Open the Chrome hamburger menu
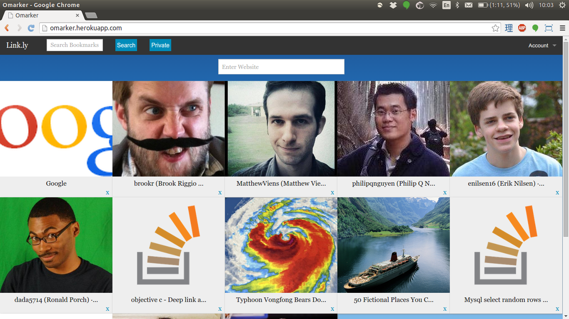This screenshot has height=319, width=569. pos(562,28)
